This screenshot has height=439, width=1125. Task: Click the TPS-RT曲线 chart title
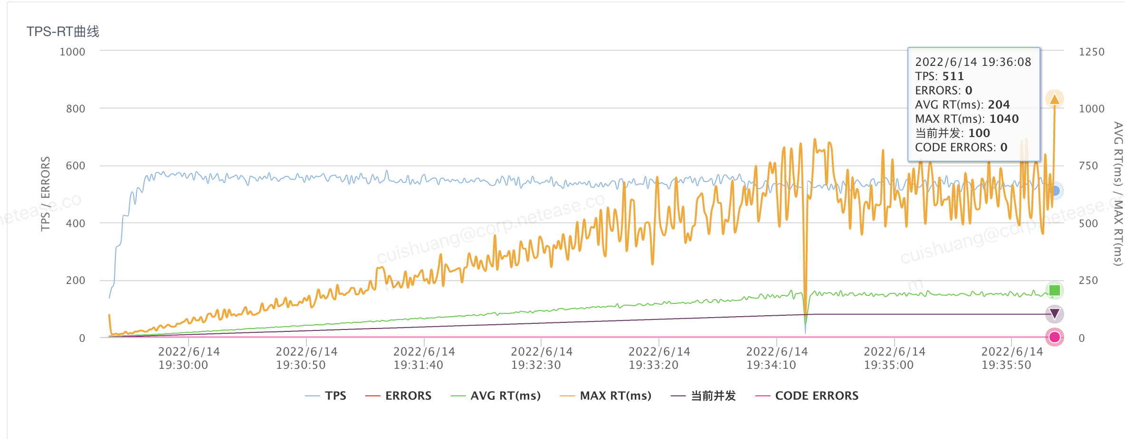click(63, 32)
